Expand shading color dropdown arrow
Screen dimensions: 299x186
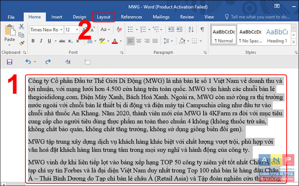click(x=188, y=41)
